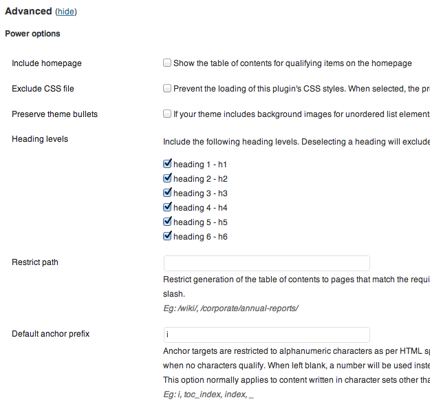The image size is (430, 411).
Task: Untick the heading 5 - h5 checkbox
Action: [167, 222]
